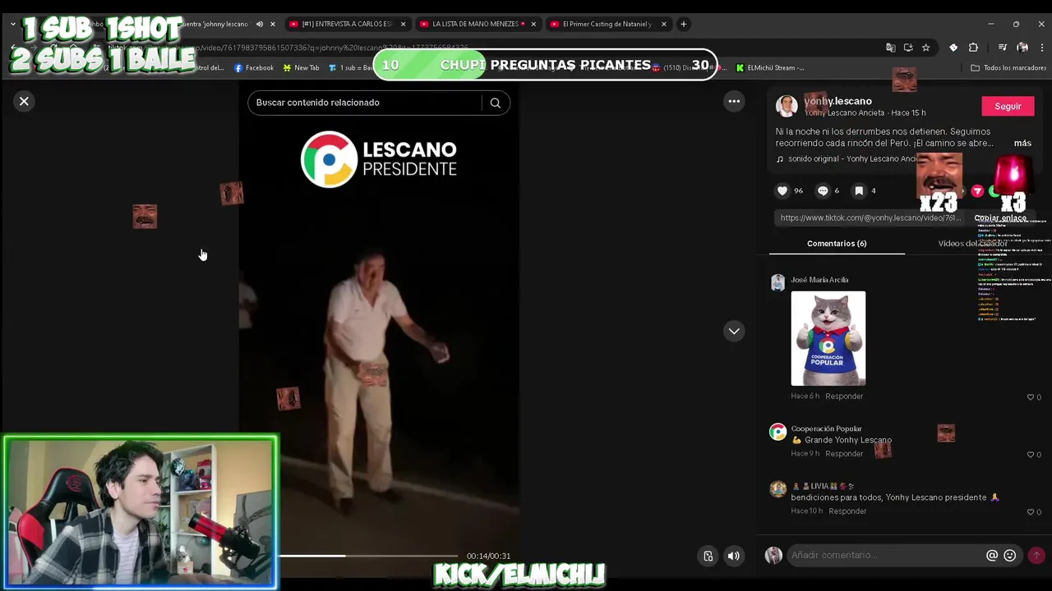
Task: Click the Añadir comentario input field
Action: [886, 555]
